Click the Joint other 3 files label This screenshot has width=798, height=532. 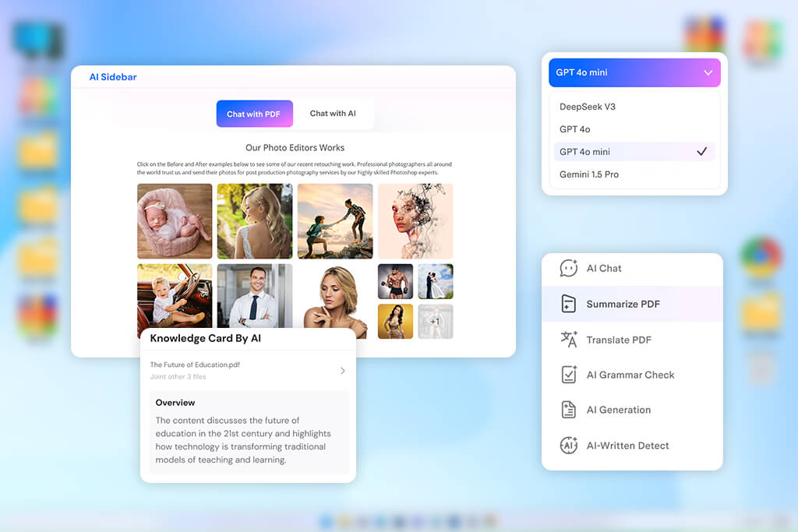point(178,377)
